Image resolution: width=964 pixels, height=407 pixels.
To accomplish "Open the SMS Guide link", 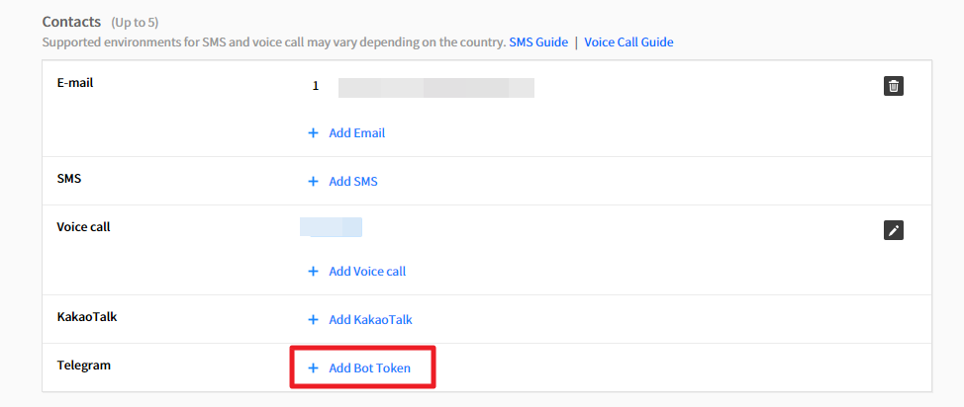I will point(538,42).
